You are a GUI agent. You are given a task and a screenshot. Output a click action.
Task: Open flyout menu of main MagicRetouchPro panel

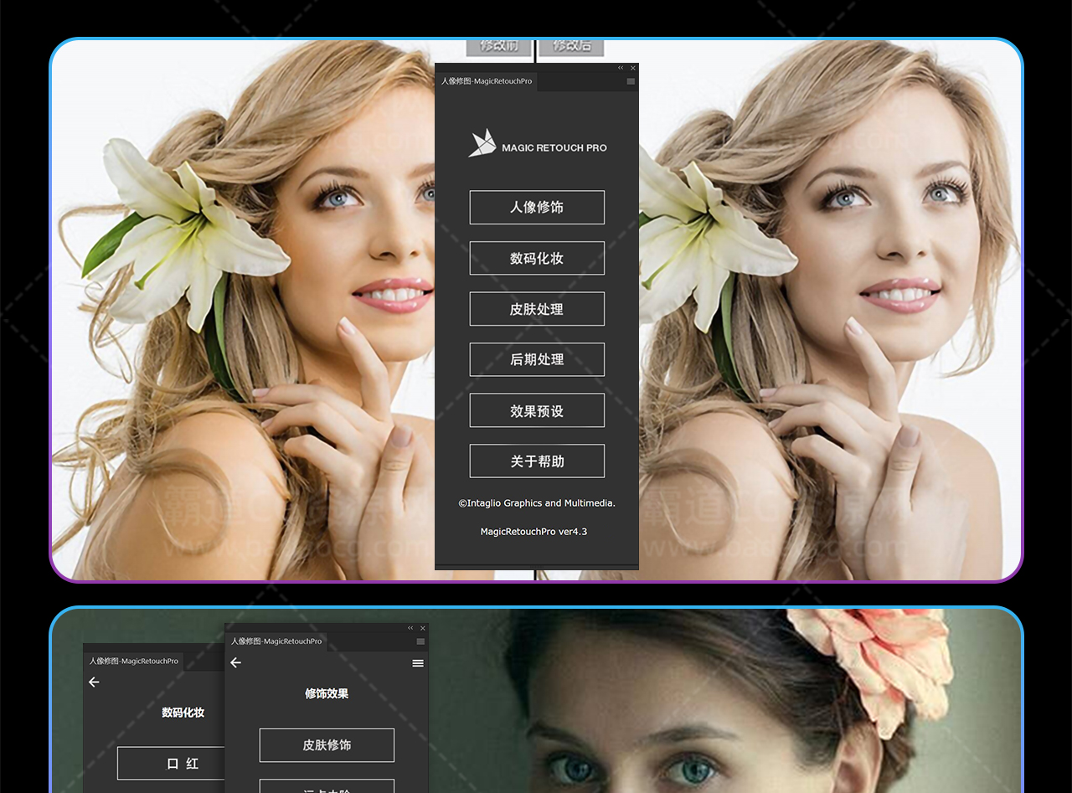pyautogui.click(x=631, y=81)
